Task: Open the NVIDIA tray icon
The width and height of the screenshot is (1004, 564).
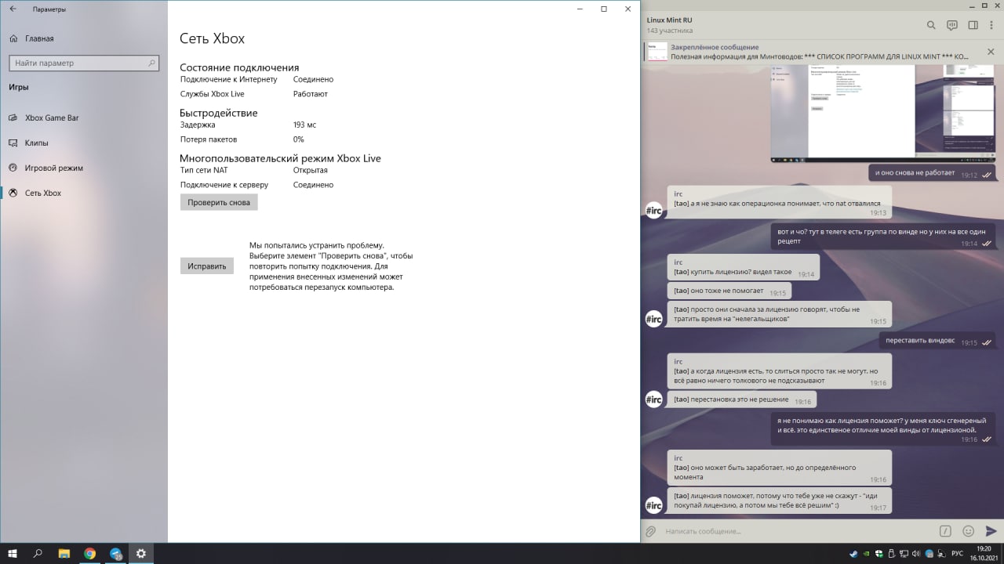Action: (866, 554)
